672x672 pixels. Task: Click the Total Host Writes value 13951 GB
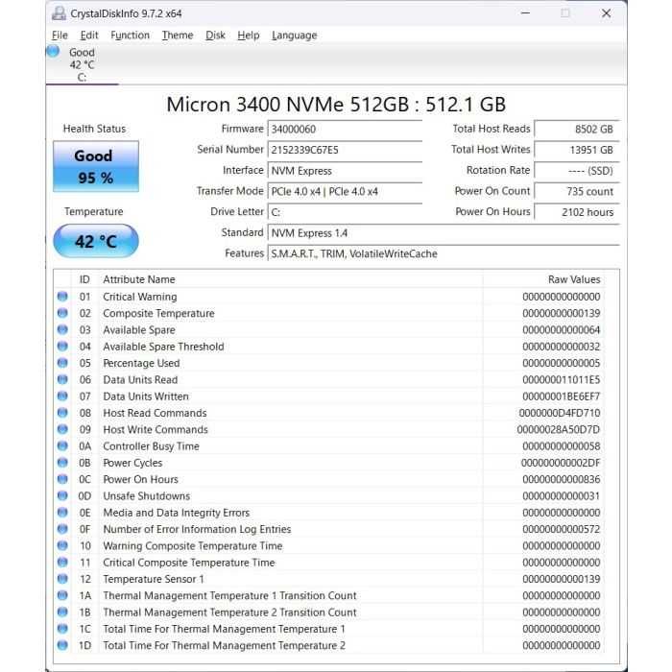pyautogui.click(x=577, y=150)
